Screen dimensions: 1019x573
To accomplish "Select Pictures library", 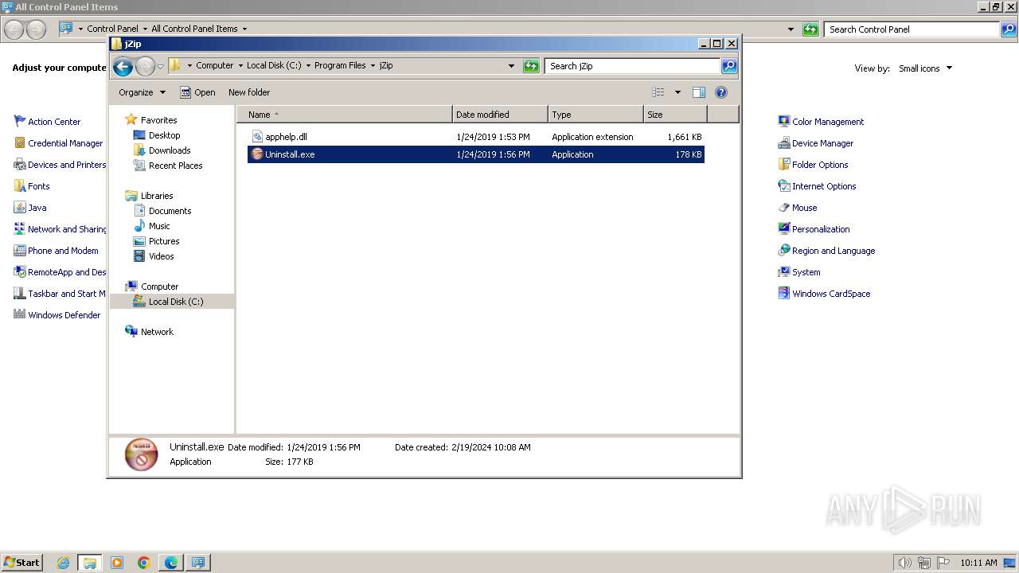I will tap(163, 241).
